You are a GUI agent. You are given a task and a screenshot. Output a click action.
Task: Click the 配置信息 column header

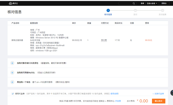point(34,23)
